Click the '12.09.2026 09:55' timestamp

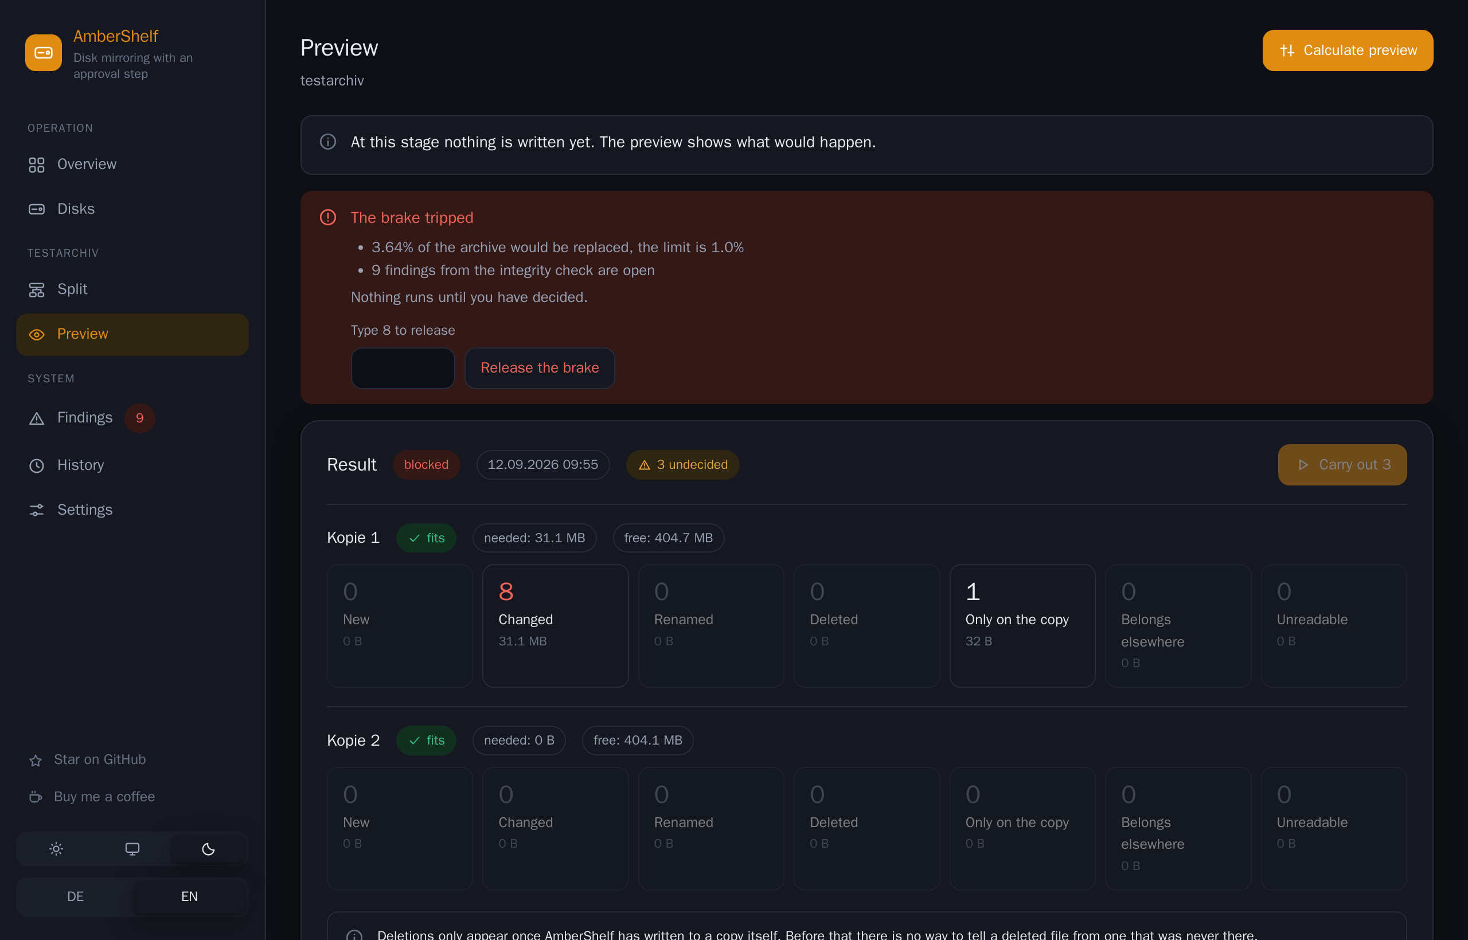pyautogui.click(x=543, y=465)
